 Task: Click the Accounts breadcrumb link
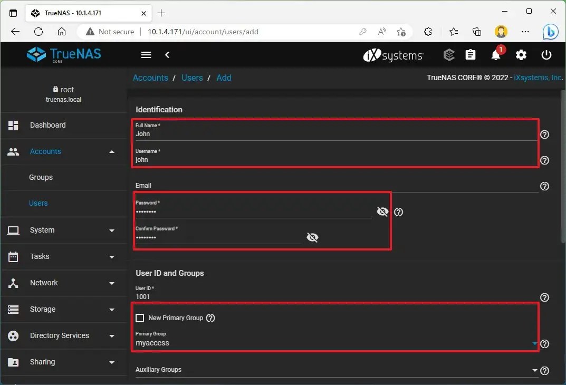tap(150, 78)
